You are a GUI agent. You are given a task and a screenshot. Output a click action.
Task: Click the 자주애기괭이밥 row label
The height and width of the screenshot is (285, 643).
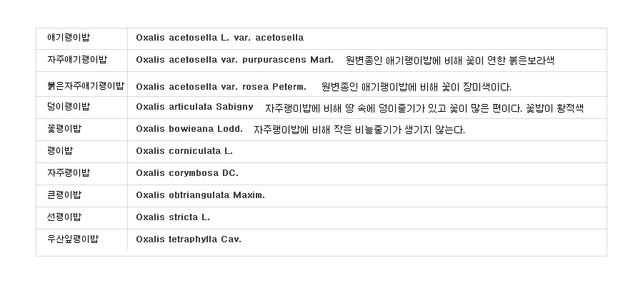pos(77,60)
